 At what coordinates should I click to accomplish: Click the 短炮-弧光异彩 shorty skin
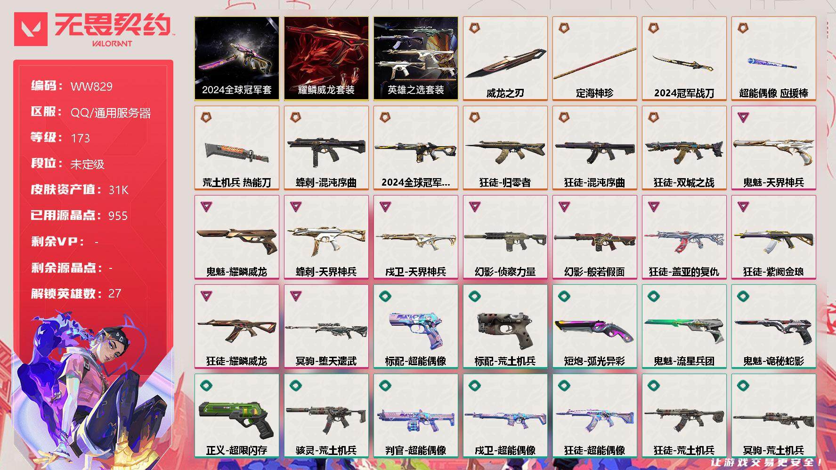coord(594,326)
